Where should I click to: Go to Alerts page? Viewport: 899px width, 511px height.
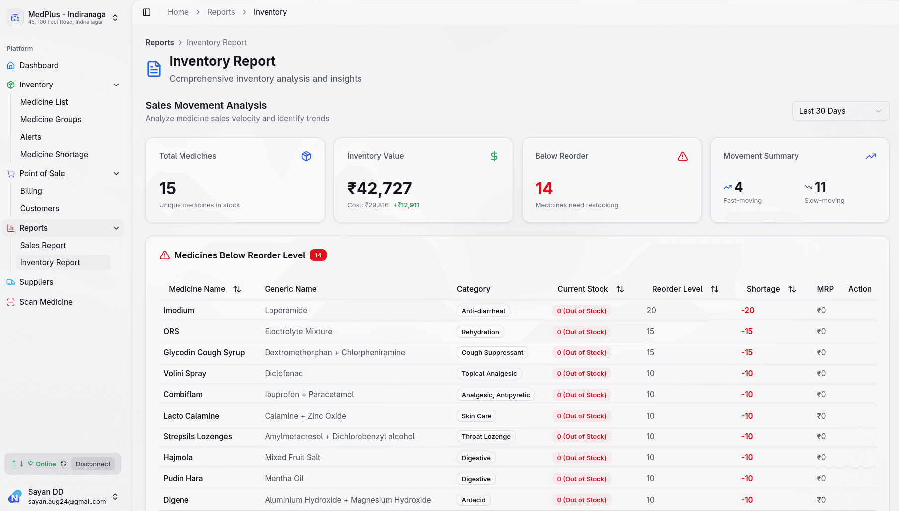(x=31, y=137)
